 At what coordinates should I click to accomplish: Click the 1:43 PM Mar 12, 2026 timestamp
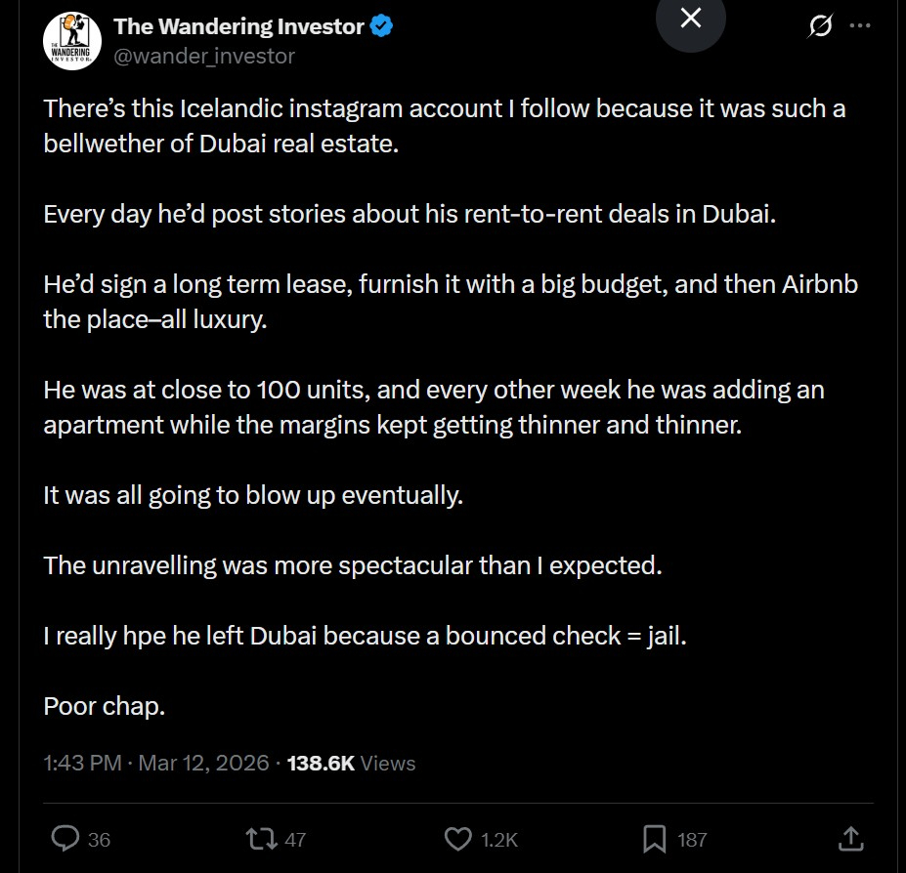(x=156, y=763)
